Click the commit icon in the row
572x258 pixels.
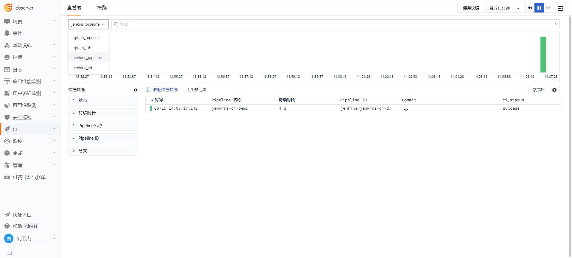pos(406,109)
